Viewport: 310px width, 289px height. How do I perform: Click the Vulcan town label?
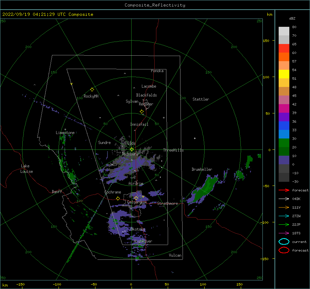[175, 255]
